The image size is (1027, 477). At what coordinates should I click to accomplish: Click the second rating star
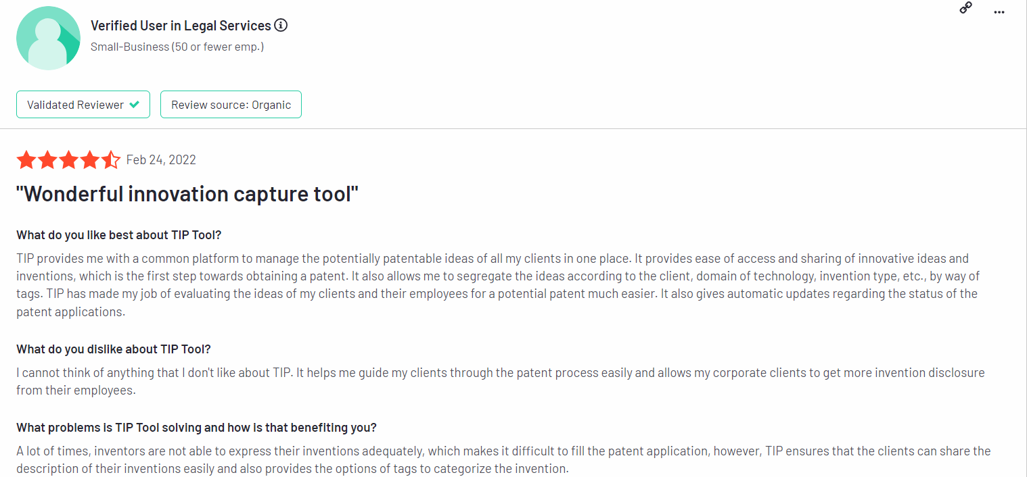point(47,160)
